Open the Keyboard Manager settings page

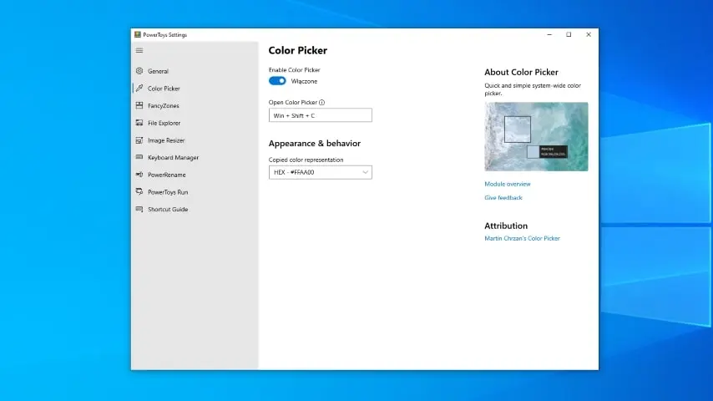pos(173,158)
